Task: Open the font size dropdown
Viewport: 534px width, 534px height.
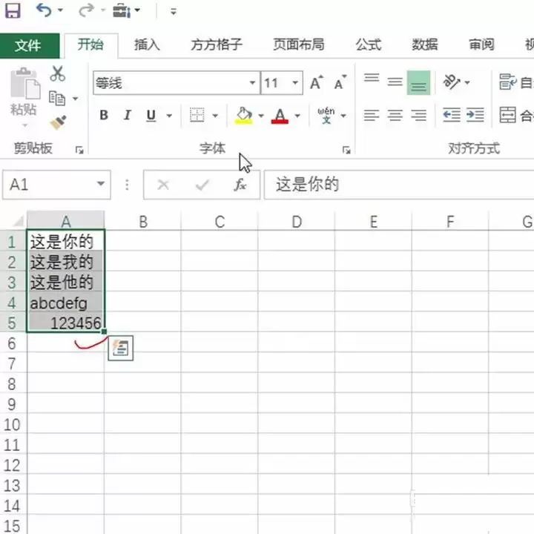Action: (x=296, y=83)
